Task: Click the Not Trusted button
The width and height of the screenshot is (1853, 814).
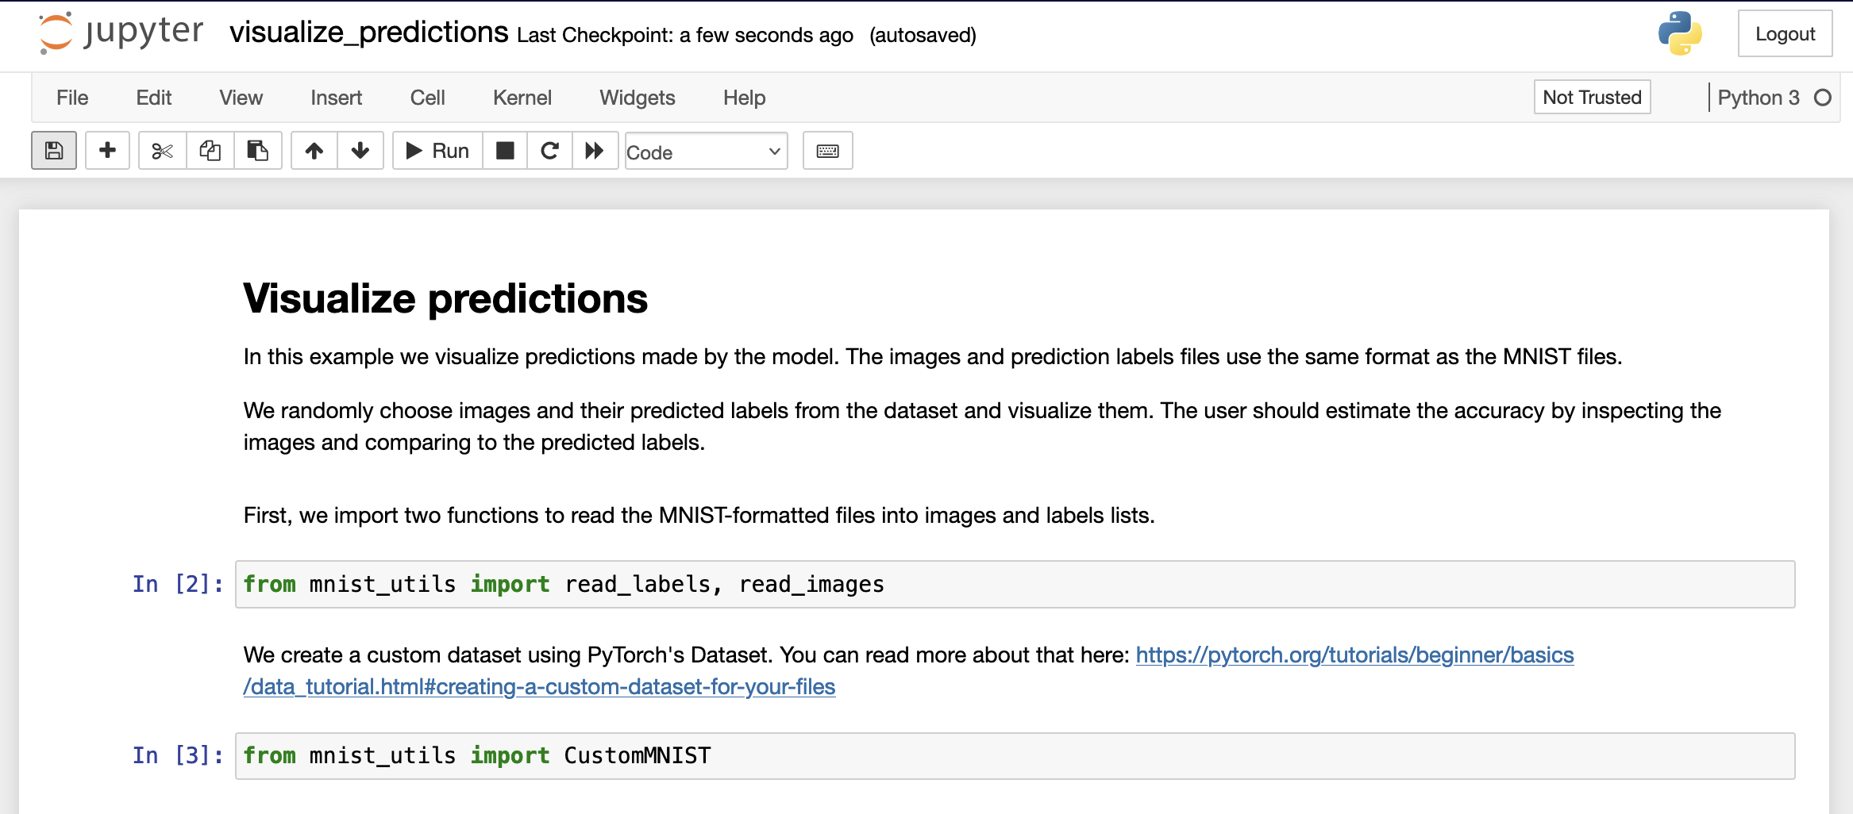Action: click(x=1591, y=97)
